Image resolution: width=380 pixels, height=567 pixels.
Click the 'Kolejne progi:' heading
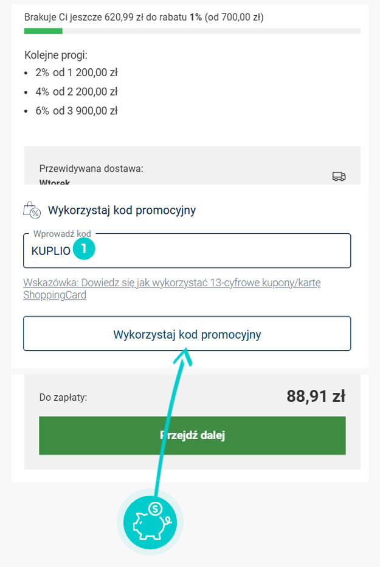(x=56, y=55)
